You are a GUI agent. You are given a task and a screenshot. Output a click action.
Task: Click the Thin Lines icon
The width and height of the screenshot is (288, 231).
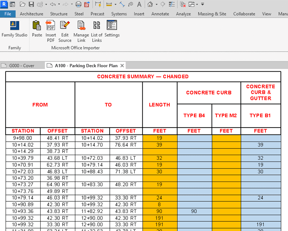click(172, 4)
